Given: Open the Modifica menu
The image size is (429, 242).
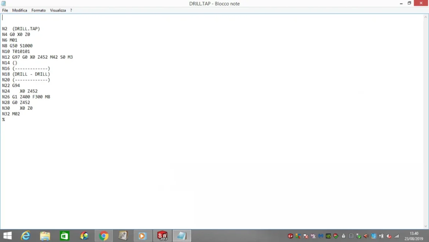Looking at the screenshot, I should coord(20,10).
